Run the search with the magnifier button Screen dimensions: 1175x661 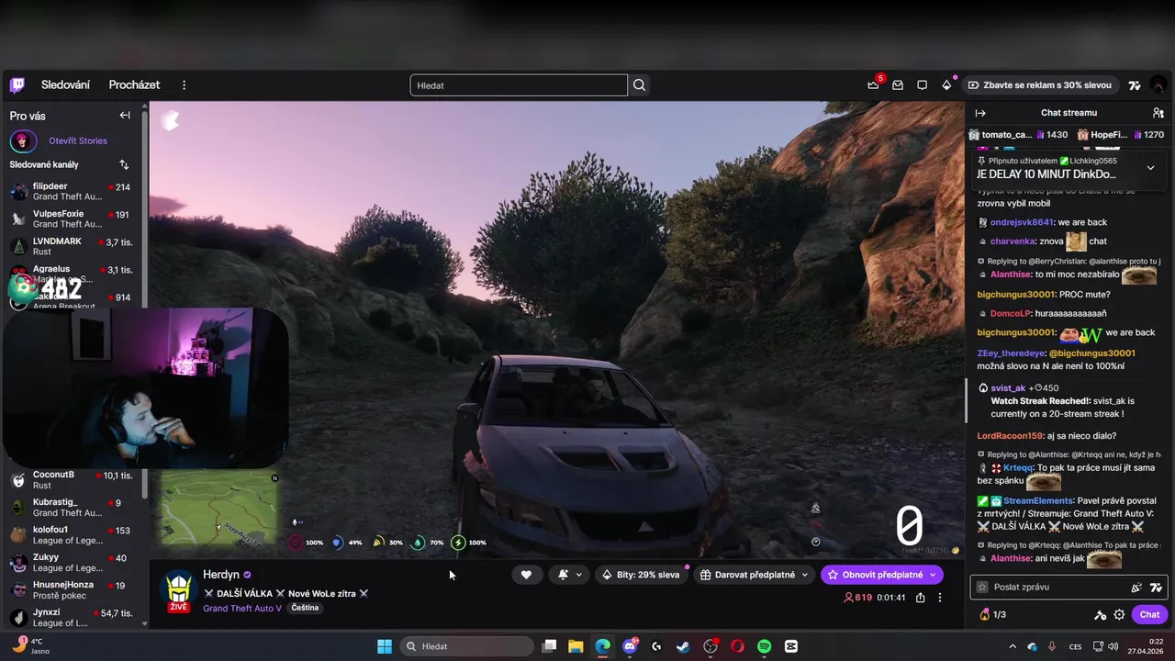point(640,85)
